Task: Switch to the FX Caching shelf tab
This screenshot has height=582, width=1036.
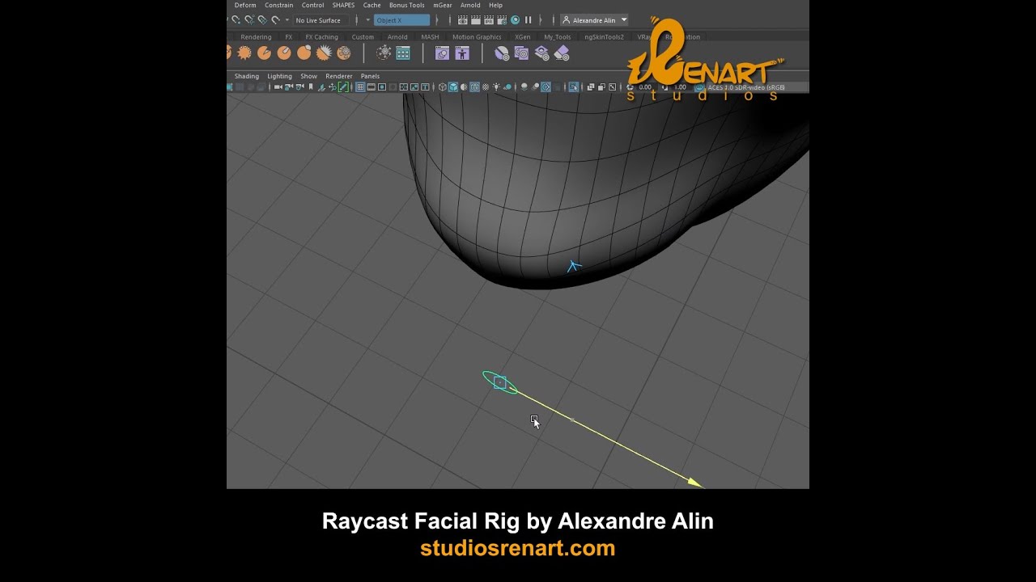Action: click(x=321, y=37)
